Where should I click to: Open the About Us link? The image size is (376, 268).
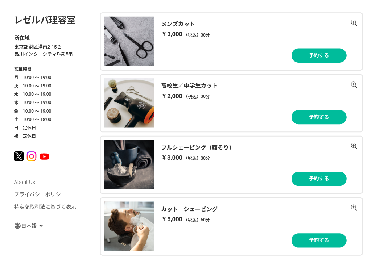(25, 182)
